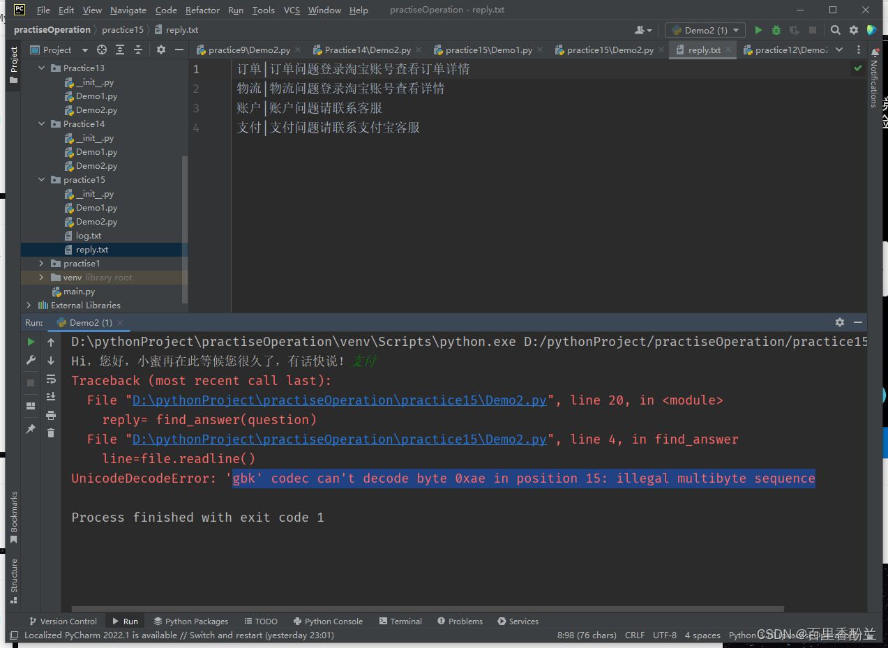Click Expand All icon in Project panel

click(120, 50)
